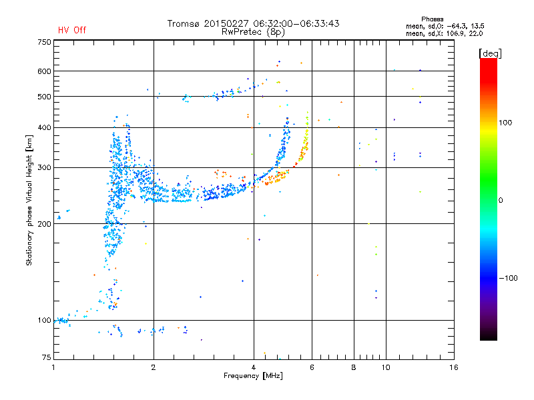Click the y-axis label '500'
Screen dimensions: 534x400
(x=44, y=97)
